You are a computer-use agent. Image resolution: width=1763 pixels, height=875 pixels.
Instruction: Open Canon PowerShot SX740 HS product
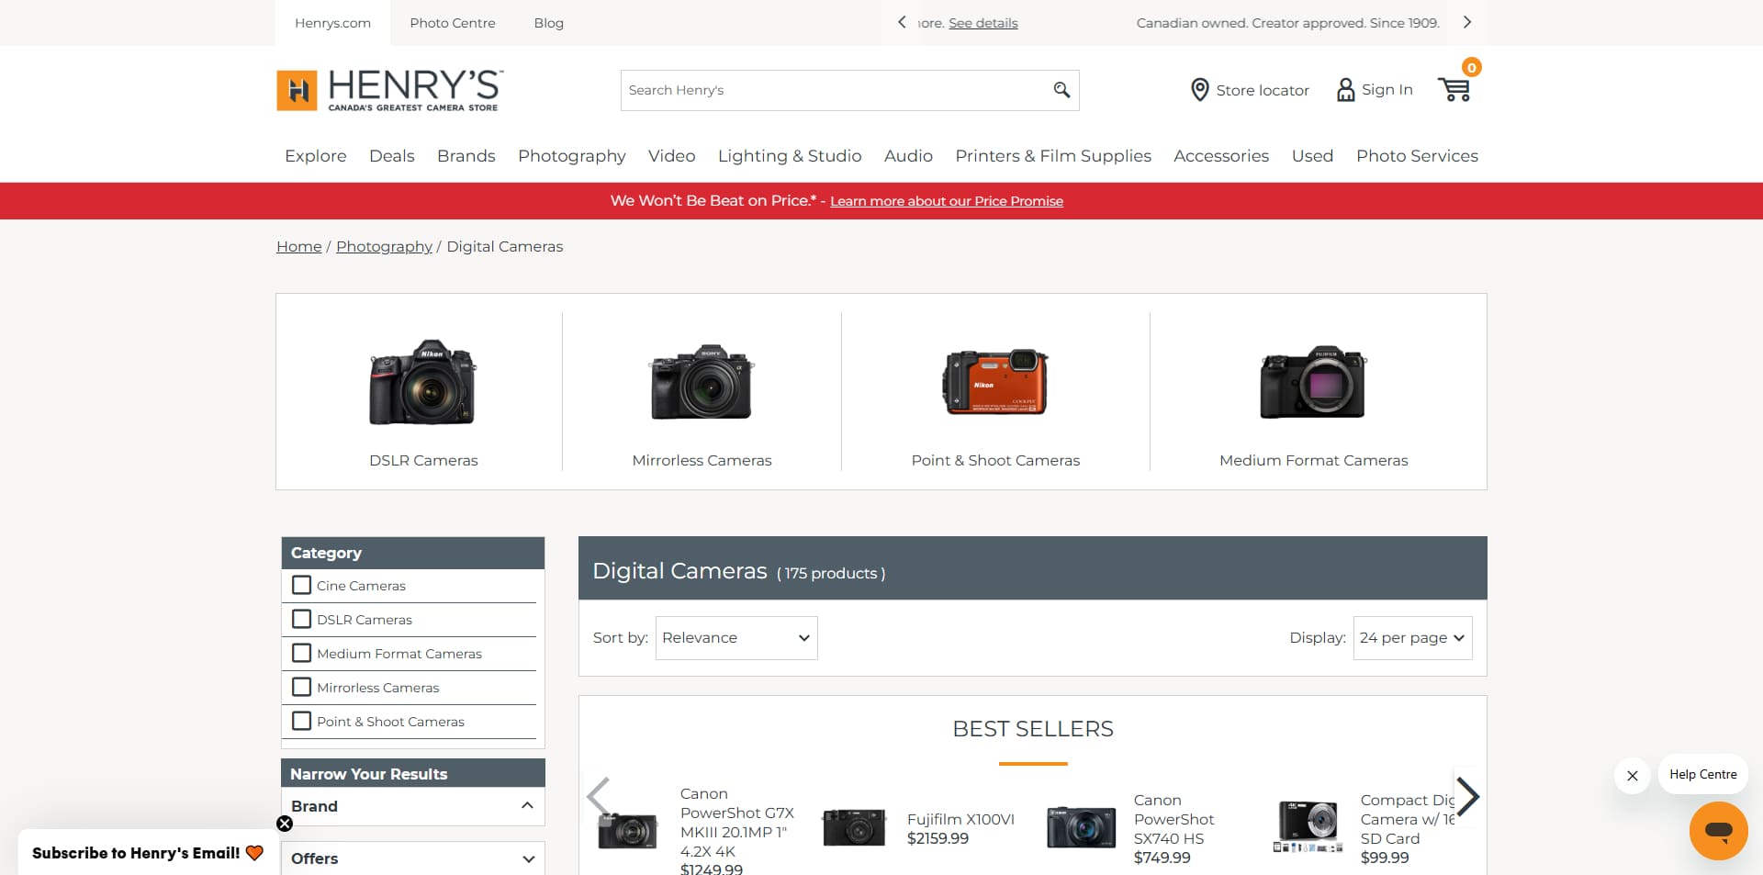1173,819
